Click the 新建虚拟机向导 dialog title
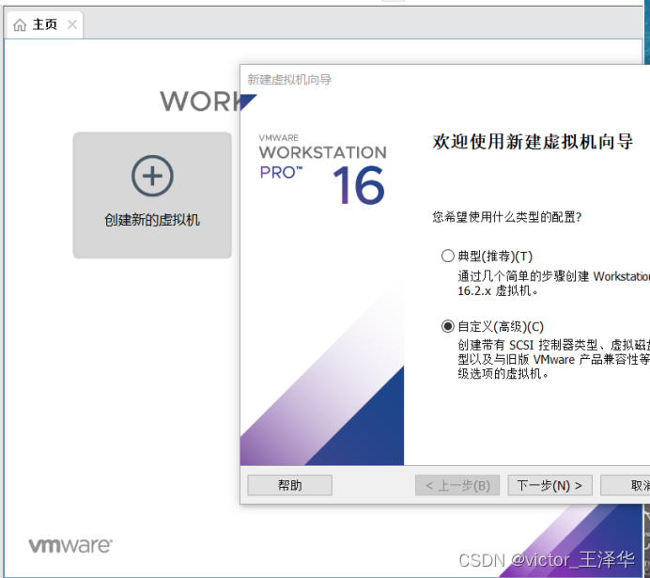The image size is (650, 578). pyautogui.click(x=289, y=79)
